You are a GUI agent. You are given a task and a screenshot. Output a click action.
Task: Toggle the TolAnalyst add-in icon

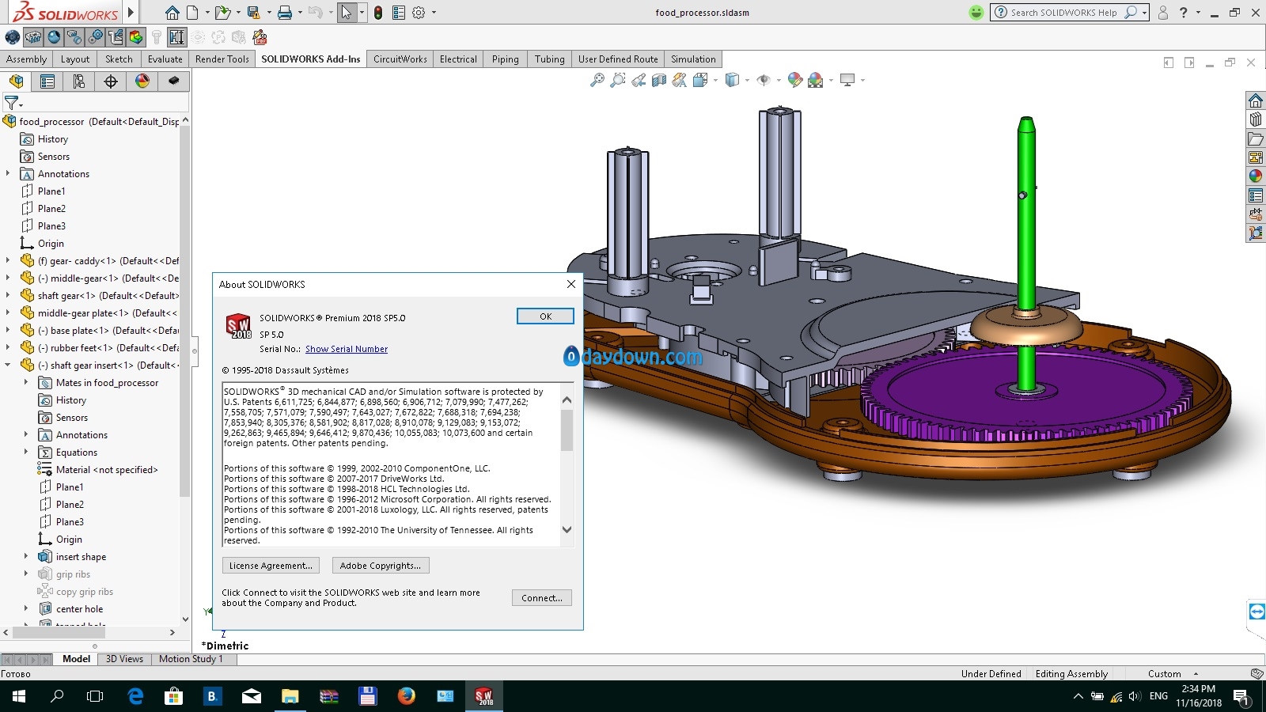pos(177,37)
